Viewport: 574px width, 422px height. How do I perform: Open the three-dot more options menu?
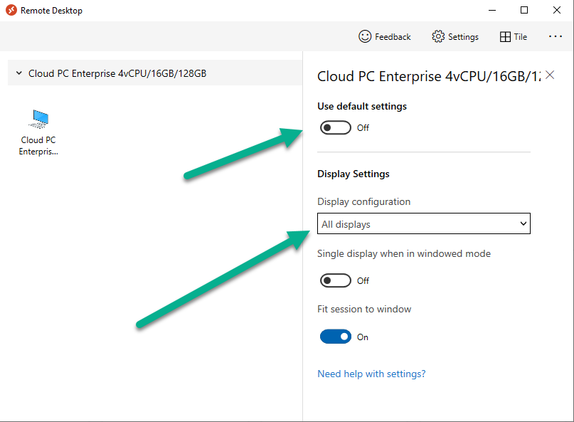[x=556, y=36]
